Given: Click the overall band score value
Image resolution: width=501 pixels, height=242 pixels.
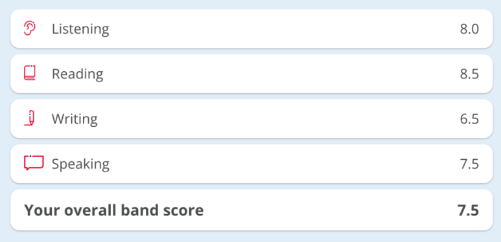Looking at the screenshot, I should pos(468,210).
